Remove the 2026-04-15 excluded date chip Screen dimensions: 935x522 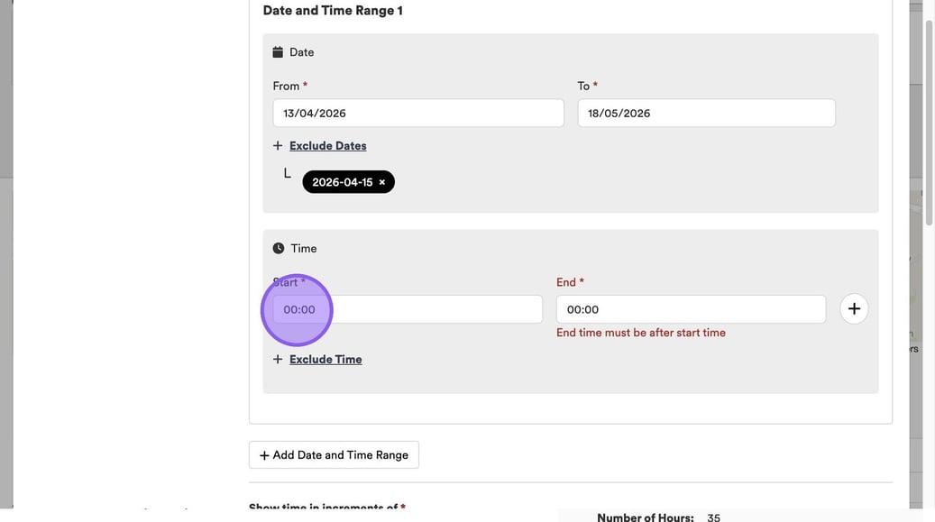point(382,182)
